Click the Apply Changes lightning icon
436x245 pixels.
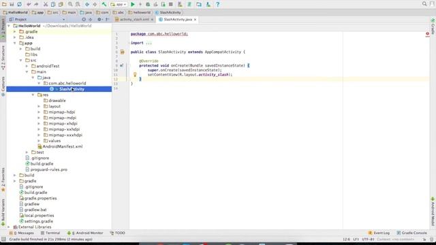(x=140, y=4)
